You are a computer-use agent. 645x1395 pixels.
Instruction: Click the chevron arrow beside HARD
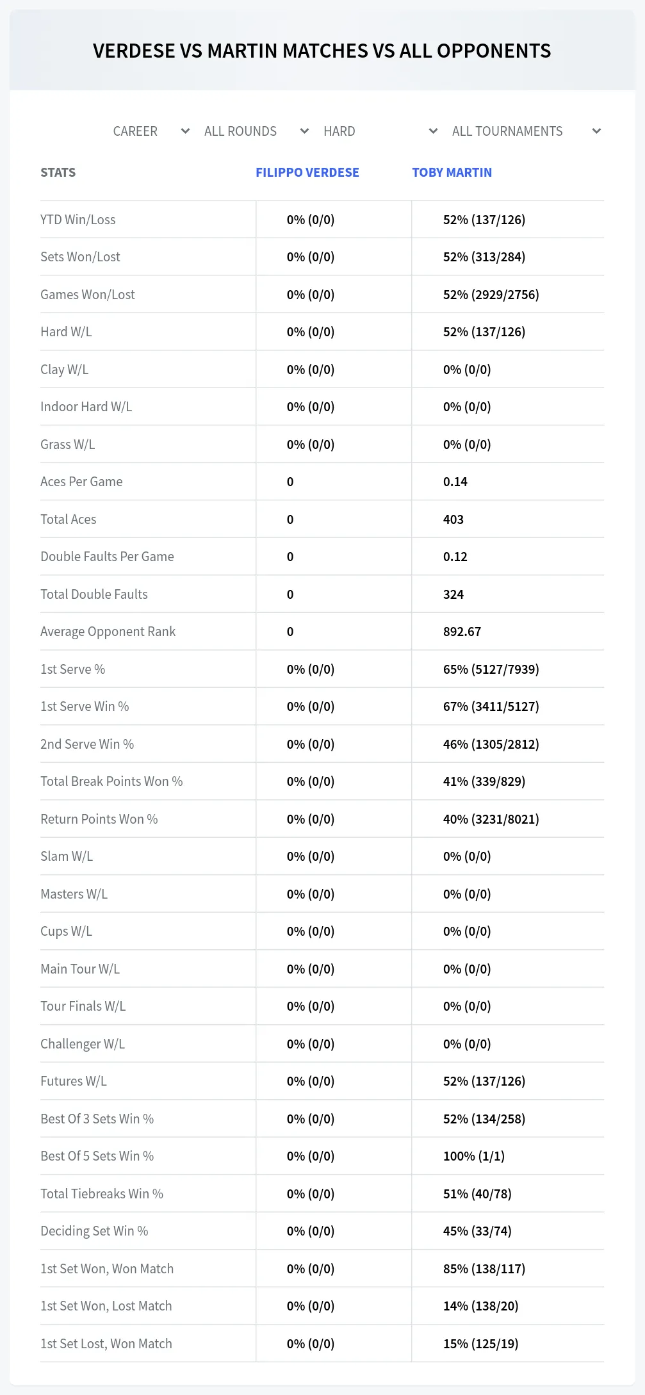click(433, 131)
